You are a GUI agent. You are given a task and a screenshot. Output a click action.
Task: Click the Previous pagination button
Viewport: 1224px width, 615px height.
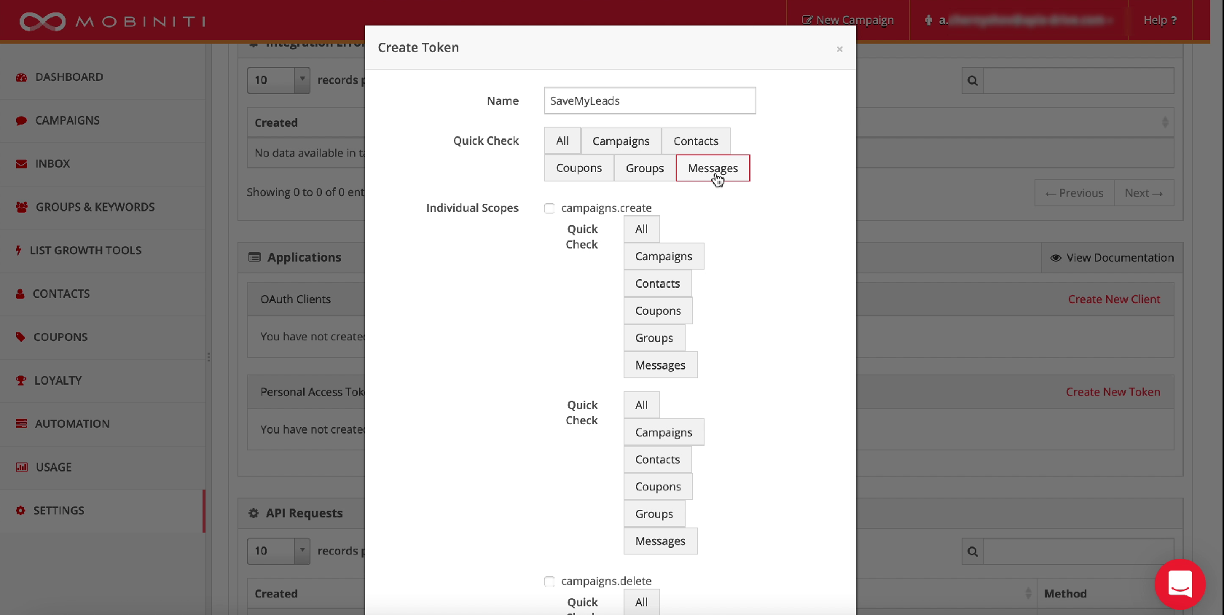(1074, 193)
